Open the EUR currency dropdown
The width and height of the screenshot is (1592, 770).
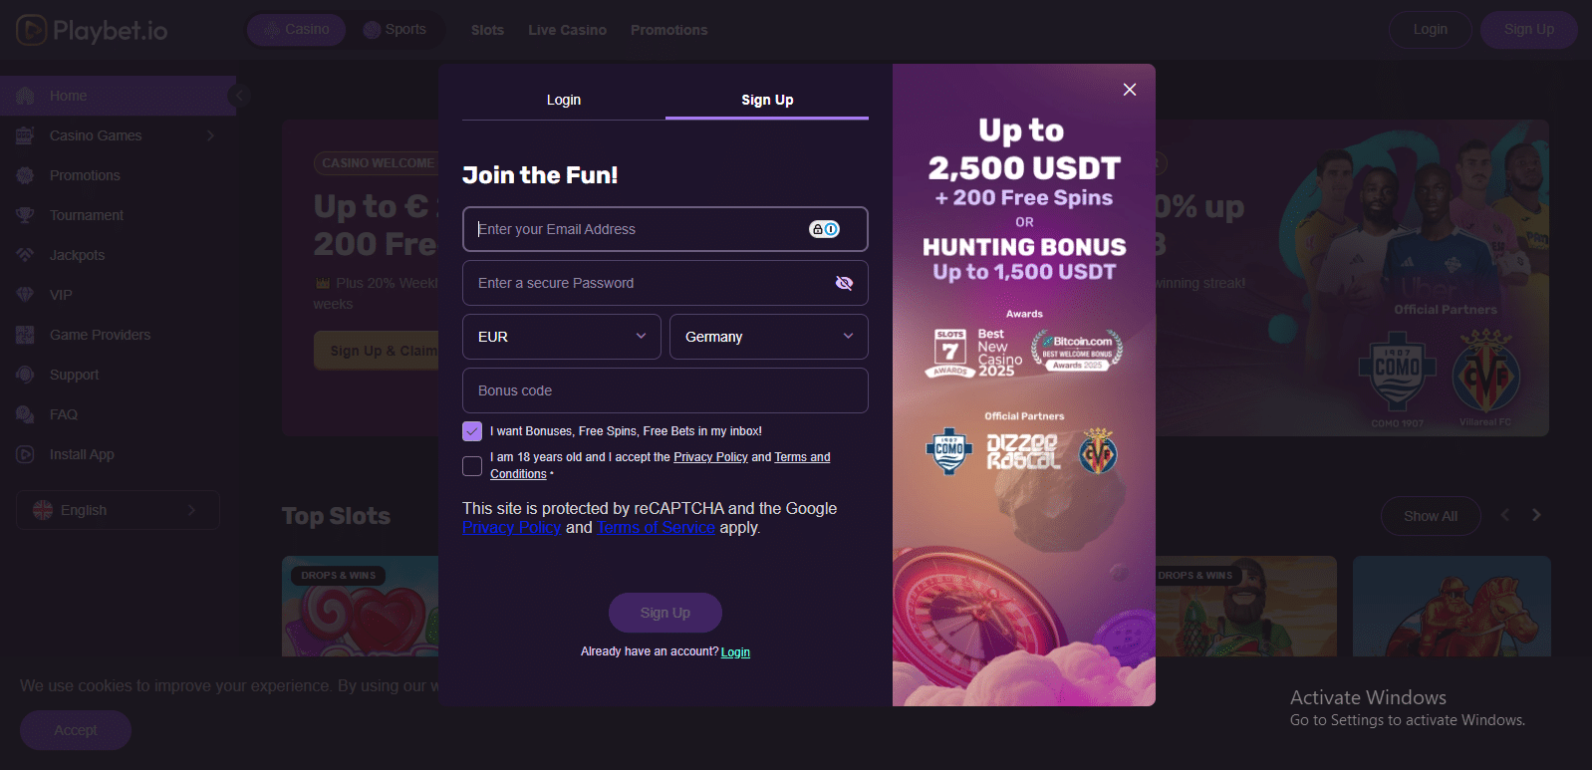coord(562,337)
